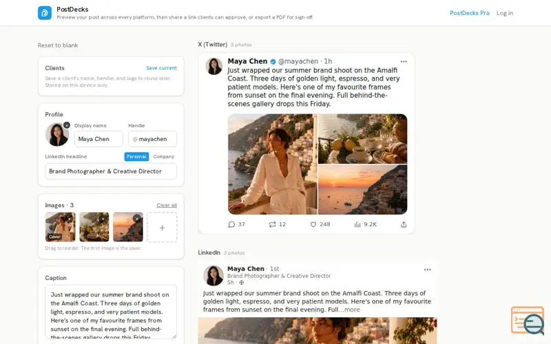
Task: Click the Maya Chen name in LinkedIn post
Action: pyautogui.click(x=246, y=268)
